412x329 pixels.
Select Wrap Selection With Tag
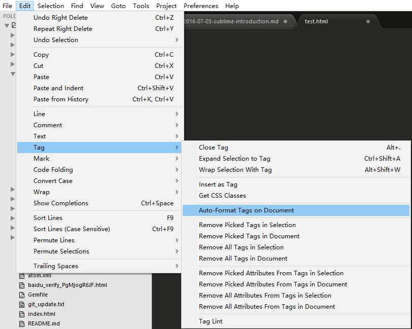coord(235,170)
